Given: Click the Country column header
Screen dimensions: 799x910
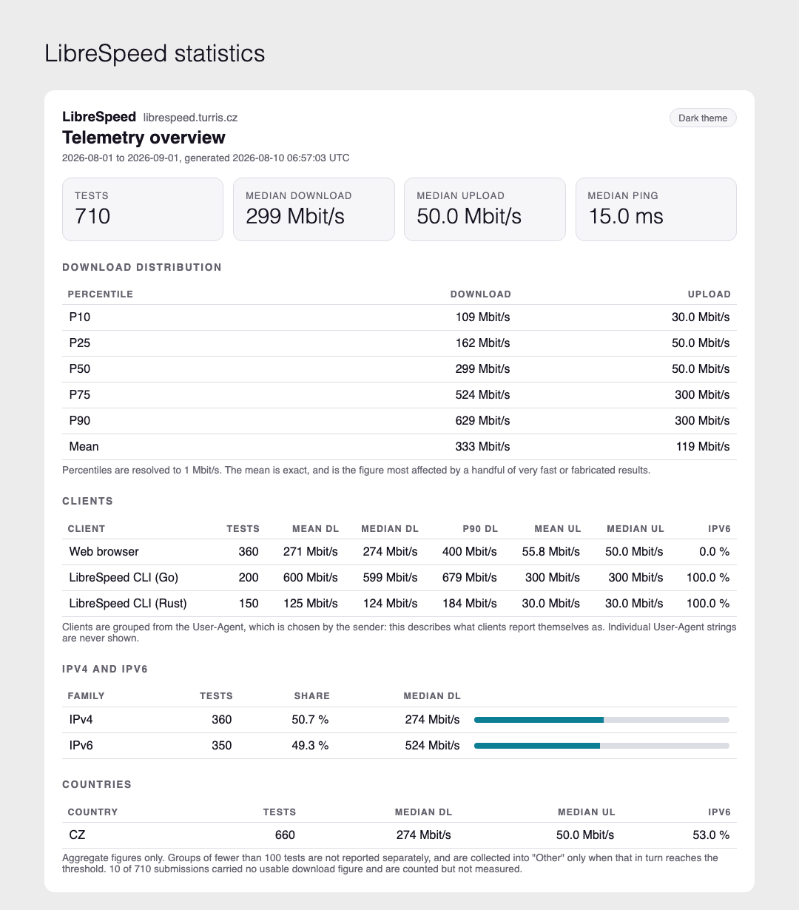Looking at the screenshot, I should 92,812.
